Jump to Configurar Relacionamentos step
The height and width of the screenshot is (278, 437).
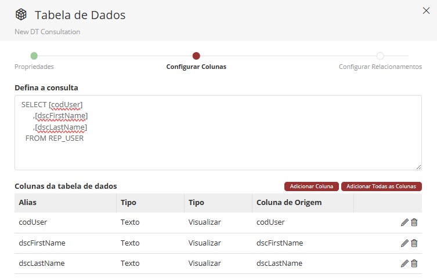coord(380,56)
